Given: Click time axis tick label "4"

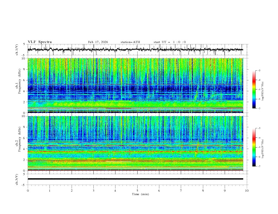Looking at the screenshot, I should (x=115, y=191).
